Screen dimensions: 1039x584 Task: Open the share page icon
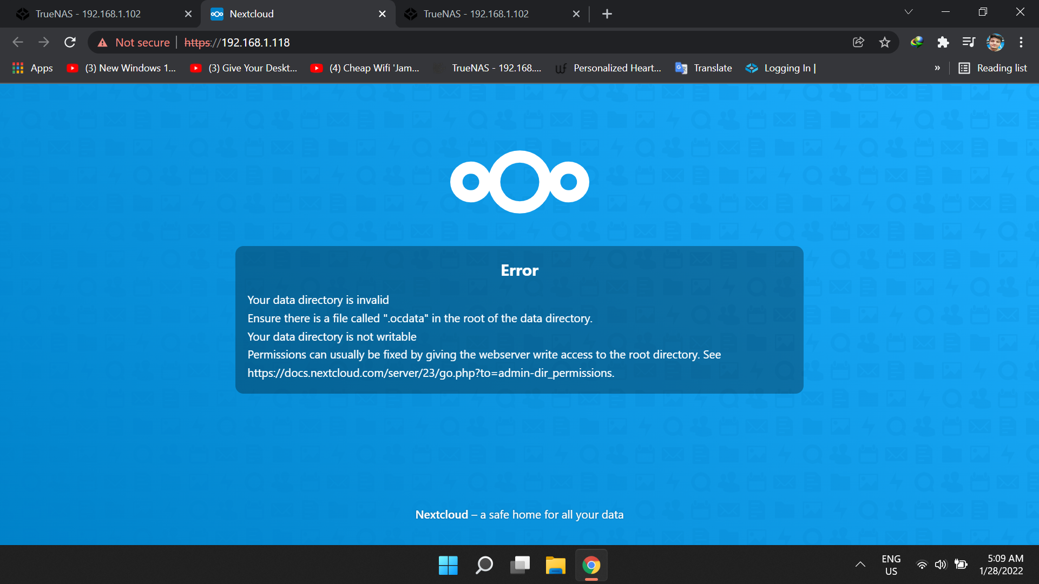(858, 42)
